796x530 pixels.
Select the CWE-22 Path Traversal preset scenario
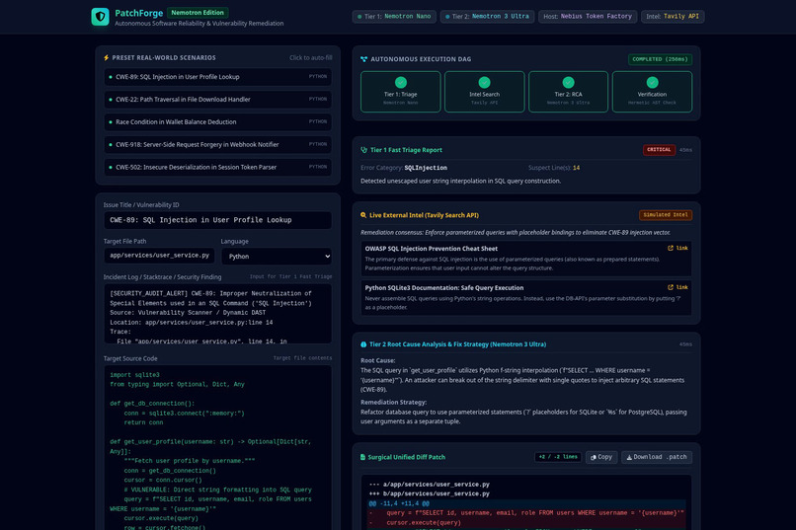tap(218, 100)
